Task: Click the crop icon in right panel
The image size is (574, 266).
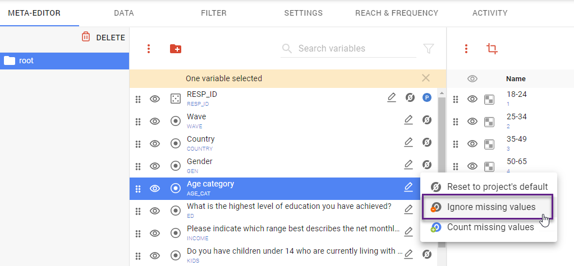Action: pos(492,49)
